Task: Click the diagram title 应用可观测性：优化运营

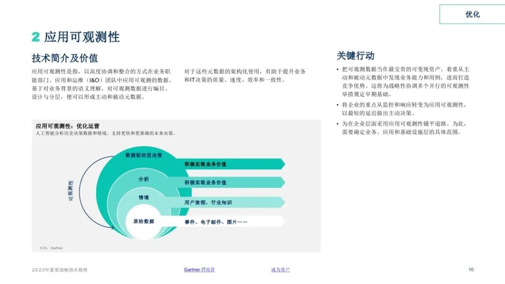Action: (67, 126)
